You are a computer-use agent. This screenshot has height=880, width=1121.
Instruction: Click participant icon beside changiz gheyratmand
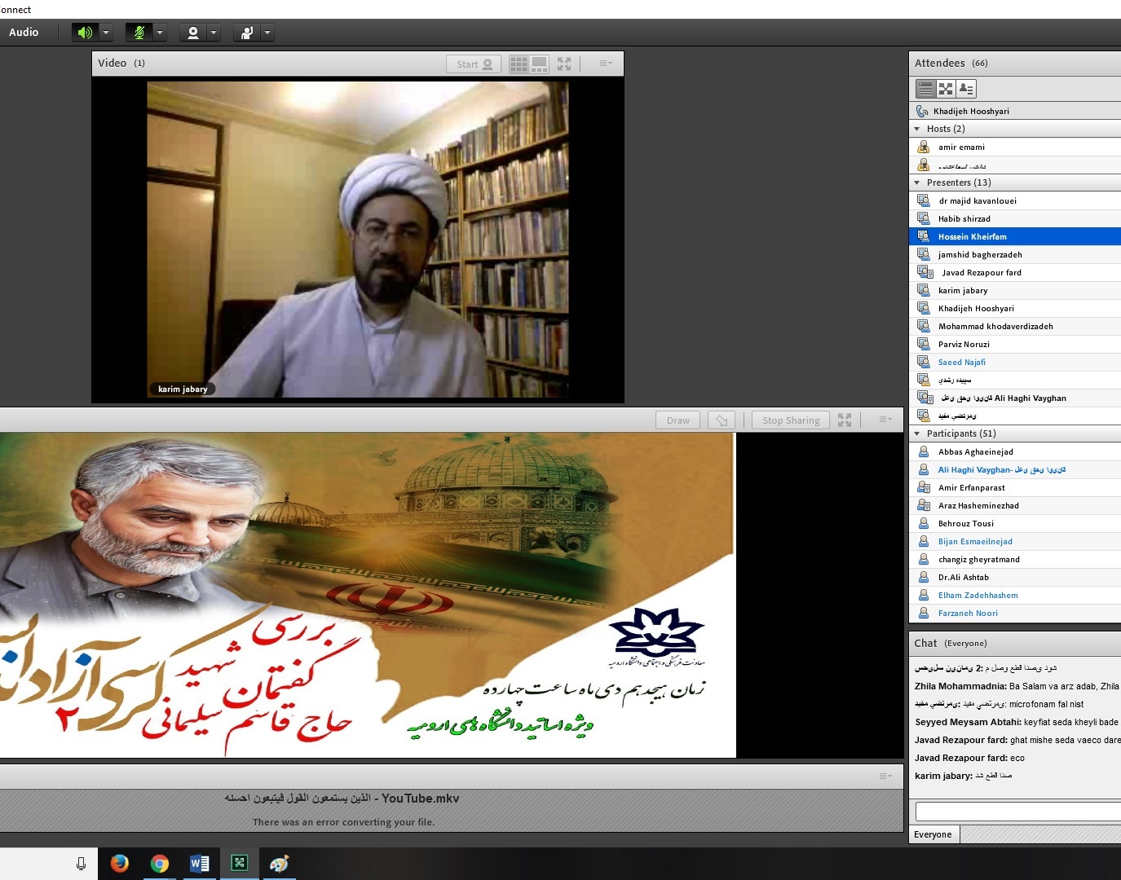click(924, 559)
